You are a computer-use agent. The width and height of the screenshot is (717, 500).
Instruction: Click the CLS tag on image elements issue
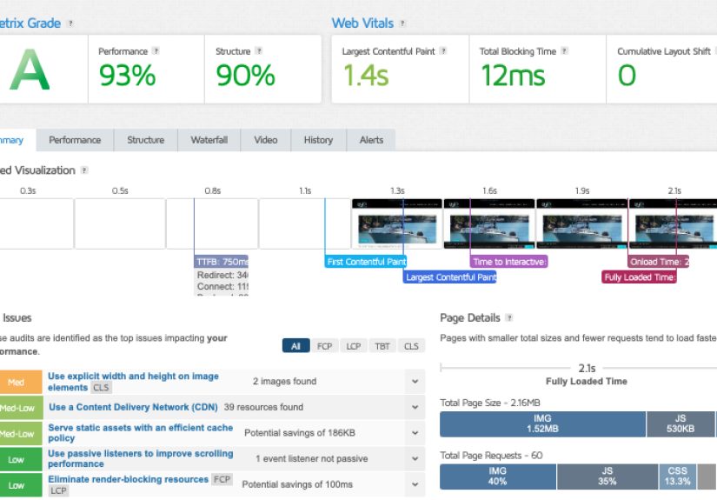point(101,388)
